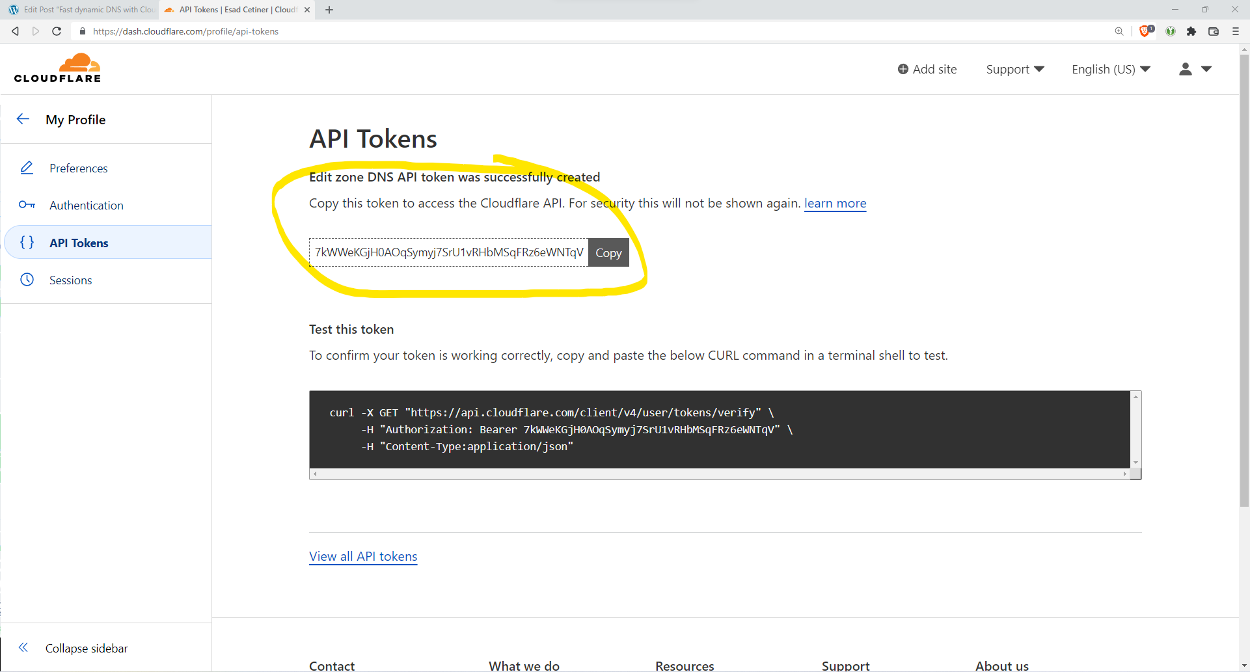1250x672 pixels.
Task: Click the Support footer heading
Action: click(x=845, y=665)
